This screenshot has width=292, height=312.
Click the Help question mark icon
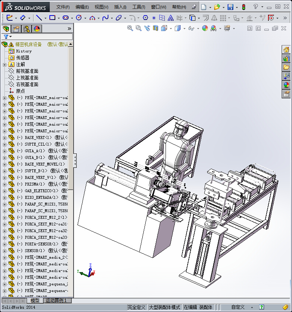tap(255, 7)
